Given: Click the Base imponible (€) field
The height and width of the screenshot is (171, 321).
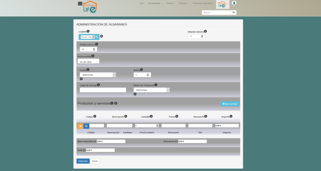Looking at the screenshot, I should tap(111, 141).
